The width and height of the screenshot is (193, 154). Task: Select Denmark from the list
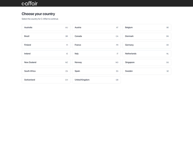pyautogui.click(x=147, y=36)
